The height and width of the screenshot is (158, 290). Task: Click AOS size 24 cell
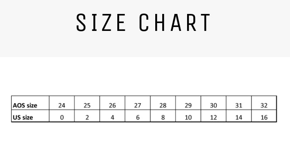point(62,103)
